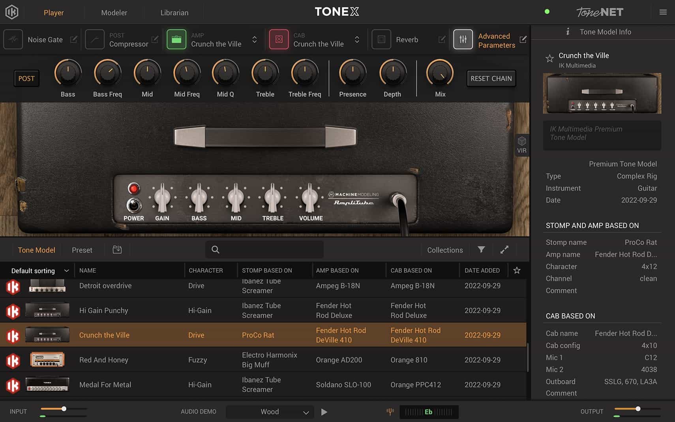
Task: Open Compressor edit pop-out icon
Action: [155, 39]
